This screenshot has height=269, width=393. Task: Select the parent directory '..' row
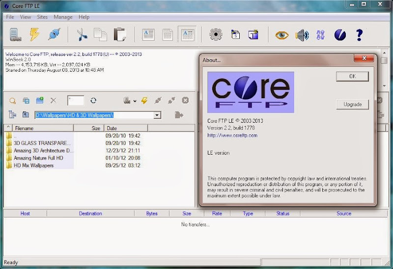(39, 135)
